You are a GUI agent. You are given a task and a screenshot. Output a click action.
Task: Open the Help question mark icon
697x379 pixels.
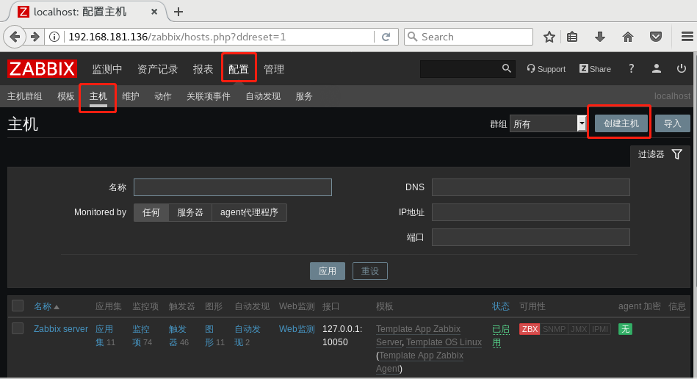pos(631,68)
